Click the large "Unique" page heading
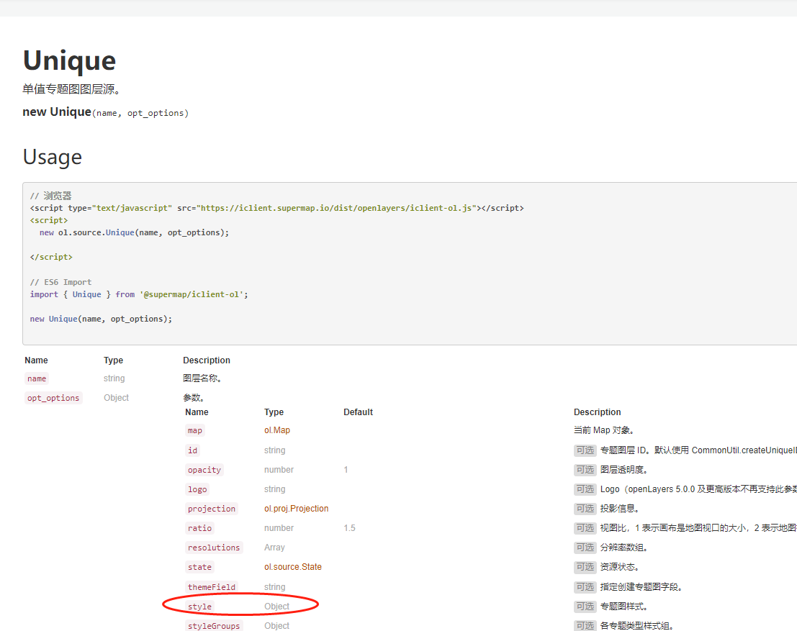The height and width of the screenshot is (631, 797). [70, 60]
